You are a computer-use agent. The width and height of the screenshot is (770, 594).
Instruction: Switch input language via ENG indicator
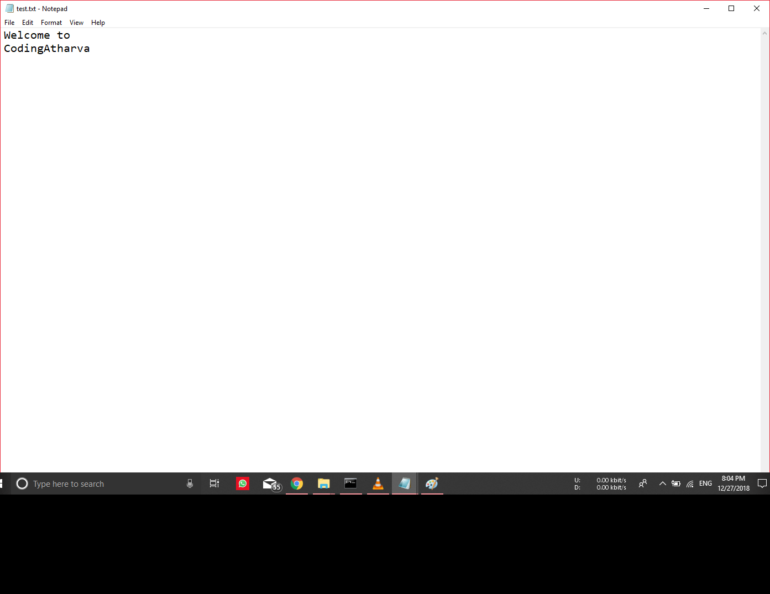click(705, 483)
